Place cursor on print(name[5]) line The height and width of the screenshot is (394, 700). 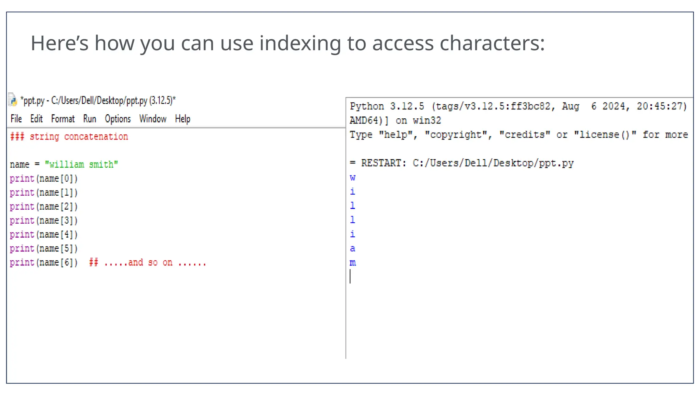coord(44,249)
